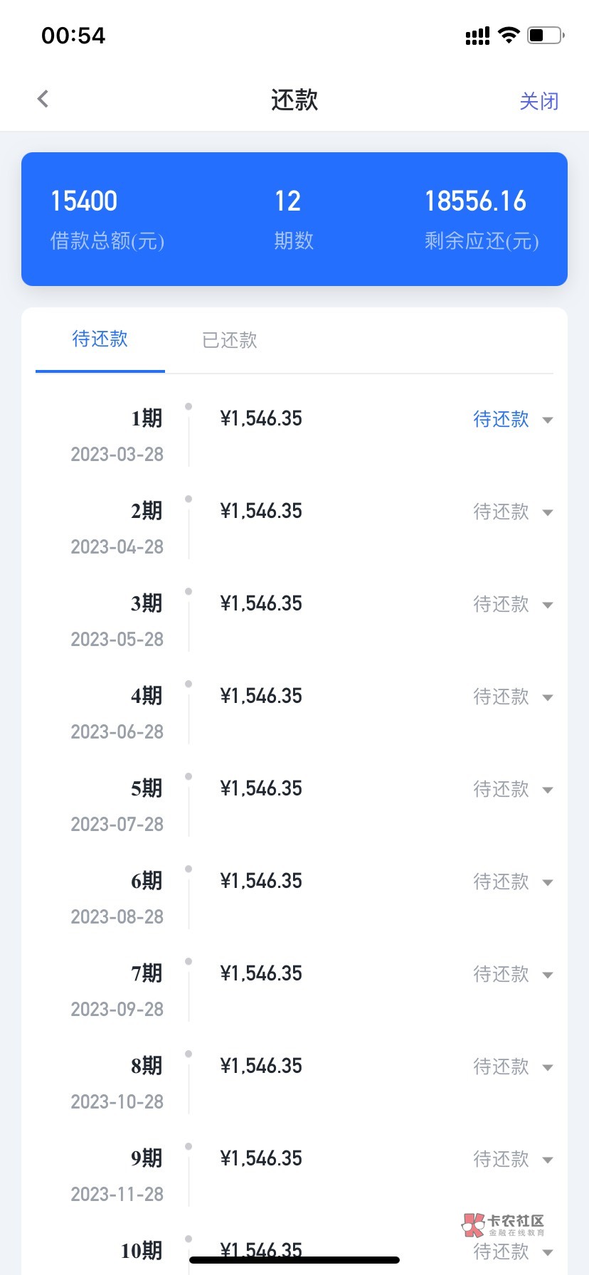Switch to the 已还款 tab
This screenshot has width=589, height=1275.
[229, 340]
